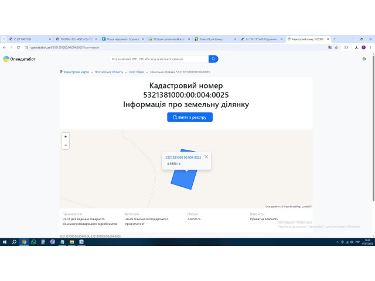Viewport: 375px width, 281px height.
Task: Click the browser address bar
Action: click(177, 47)
